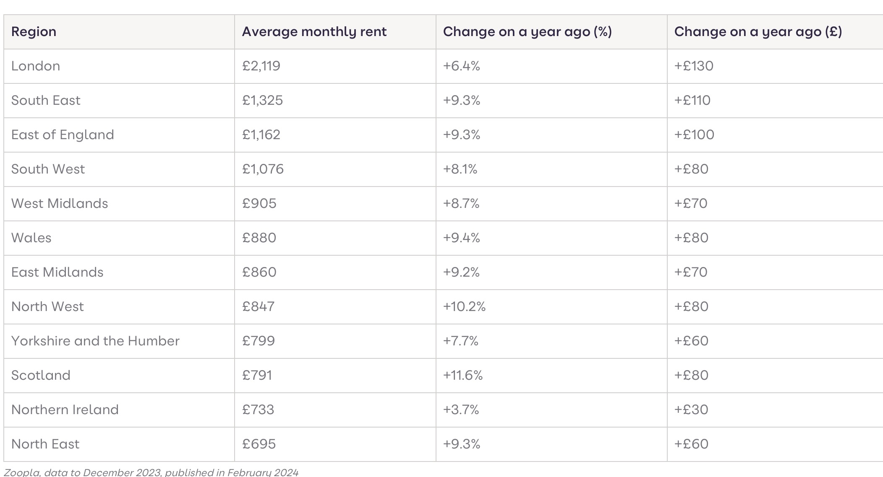Viewport: 883px width, 477px height.
Task: Click the Change on a year ago (£) header
Action: (x=758, y=32)
